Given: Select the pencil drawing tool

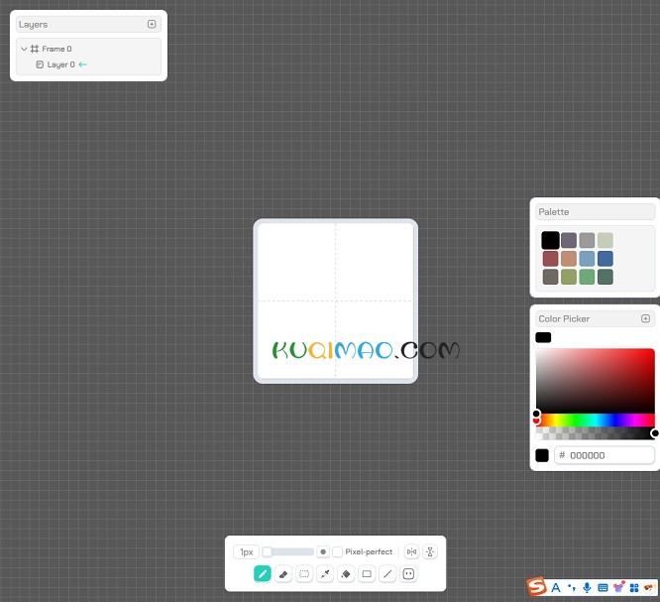Looking at the screenshot, I should tap(263, 573).
